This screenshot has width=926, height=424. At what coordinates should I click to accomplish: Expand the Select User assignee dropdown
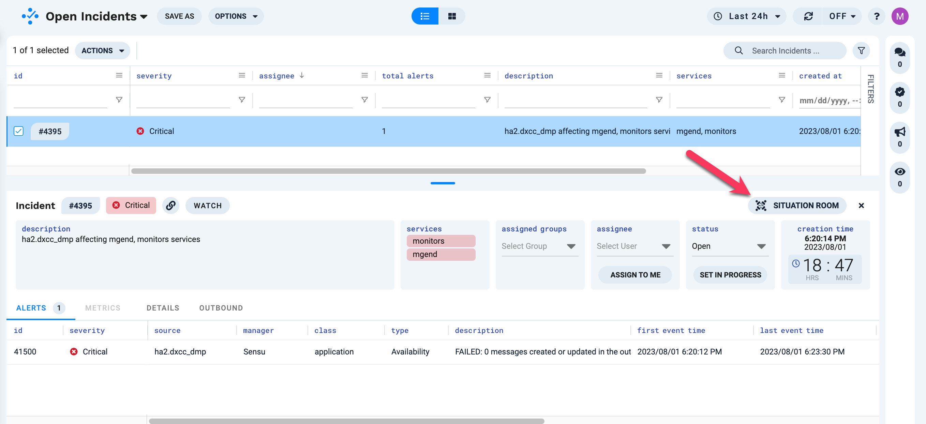pos(634,246)
